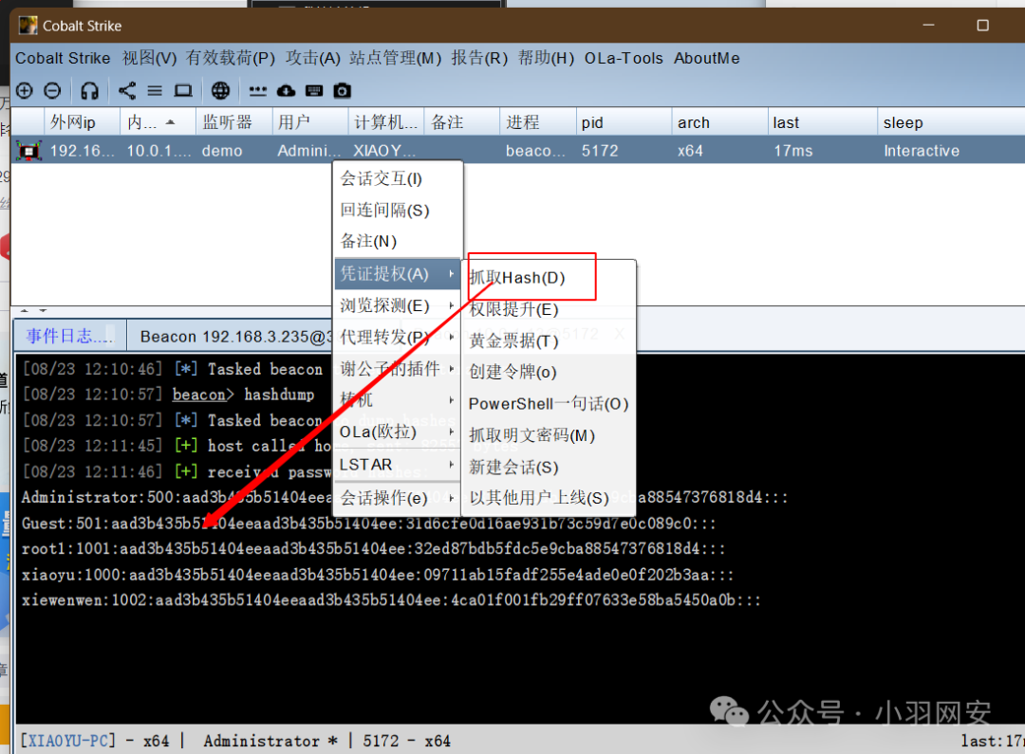Sort by the 进程 column header
Screen dimensions: 1025x754
[537, 122]
